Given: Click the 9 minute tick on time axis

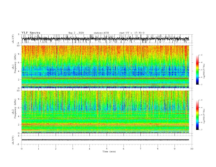Looking at the screenshot, I should coord(175,149).
